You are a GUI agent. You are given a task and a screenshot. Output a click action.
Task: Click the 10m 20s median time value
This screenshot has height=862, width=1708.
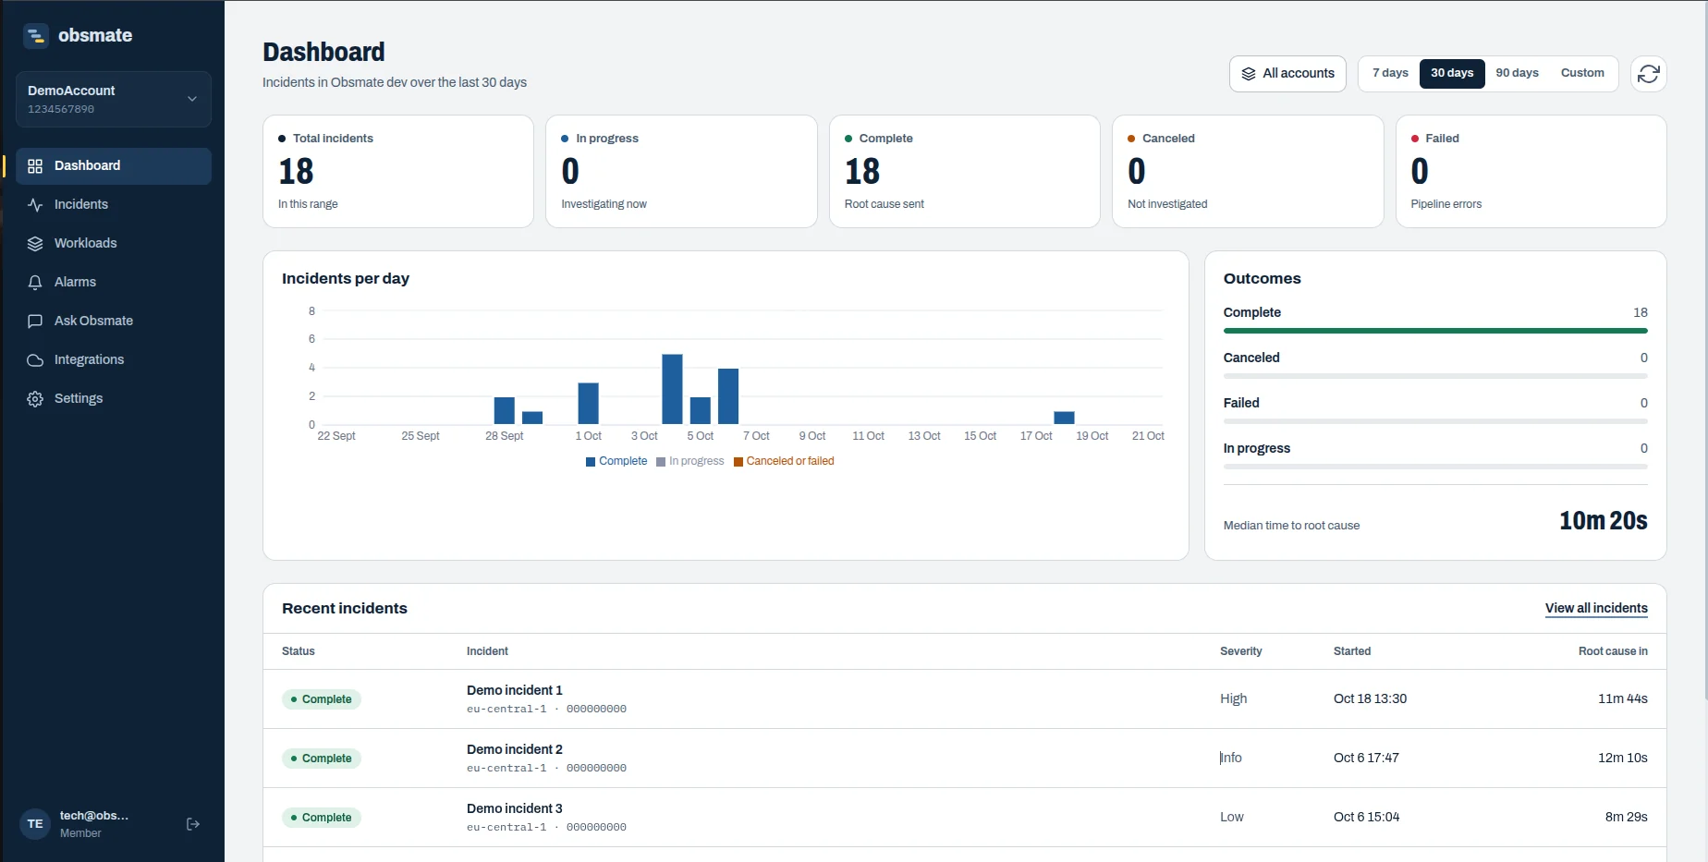(x=1603, y=521)
